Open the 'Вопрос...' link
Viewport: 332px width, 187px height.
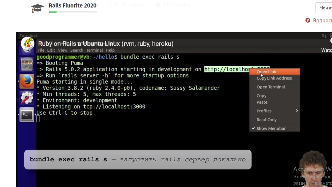tap(322, 21)
